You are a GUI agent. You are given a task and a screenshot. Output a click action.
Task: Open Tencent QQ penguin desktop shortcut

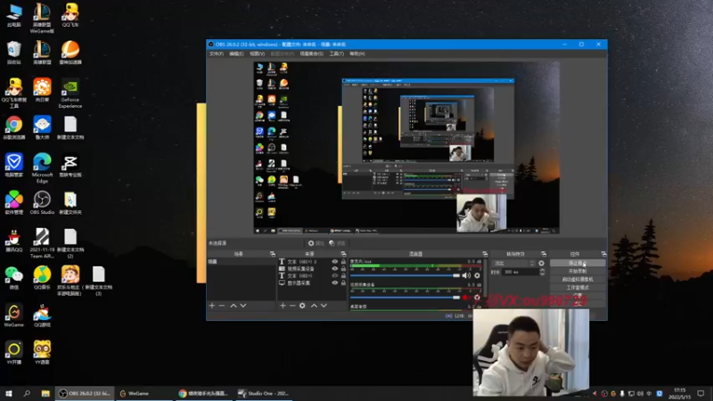tap(13, 241)
